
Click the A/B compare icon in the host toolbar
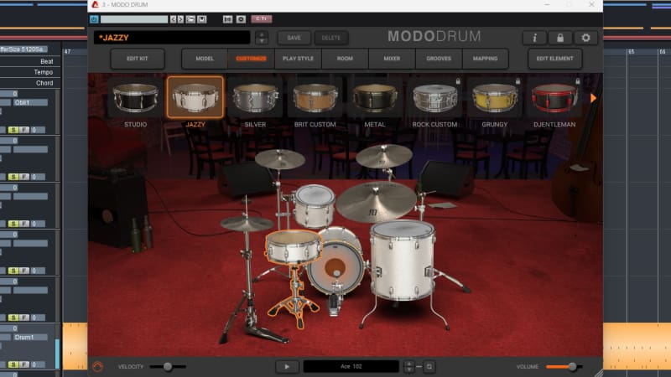[x=227, y=19]
